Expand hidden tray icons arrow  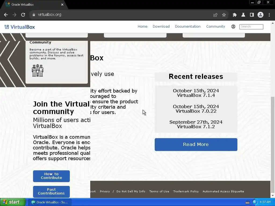pos(255,202)
